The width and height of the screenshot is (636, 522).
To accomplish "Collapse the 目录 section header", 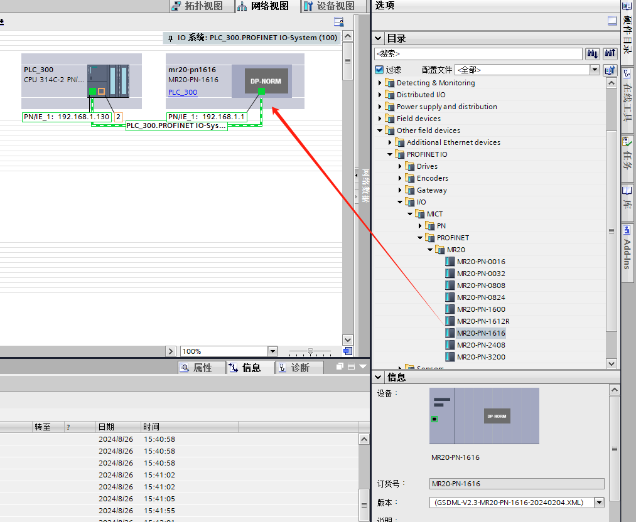I will tap(378, 38).
